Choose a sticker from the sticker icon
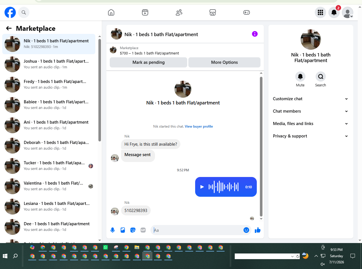The height and width of the screenshot is (269, 362). tap(133, 230)
